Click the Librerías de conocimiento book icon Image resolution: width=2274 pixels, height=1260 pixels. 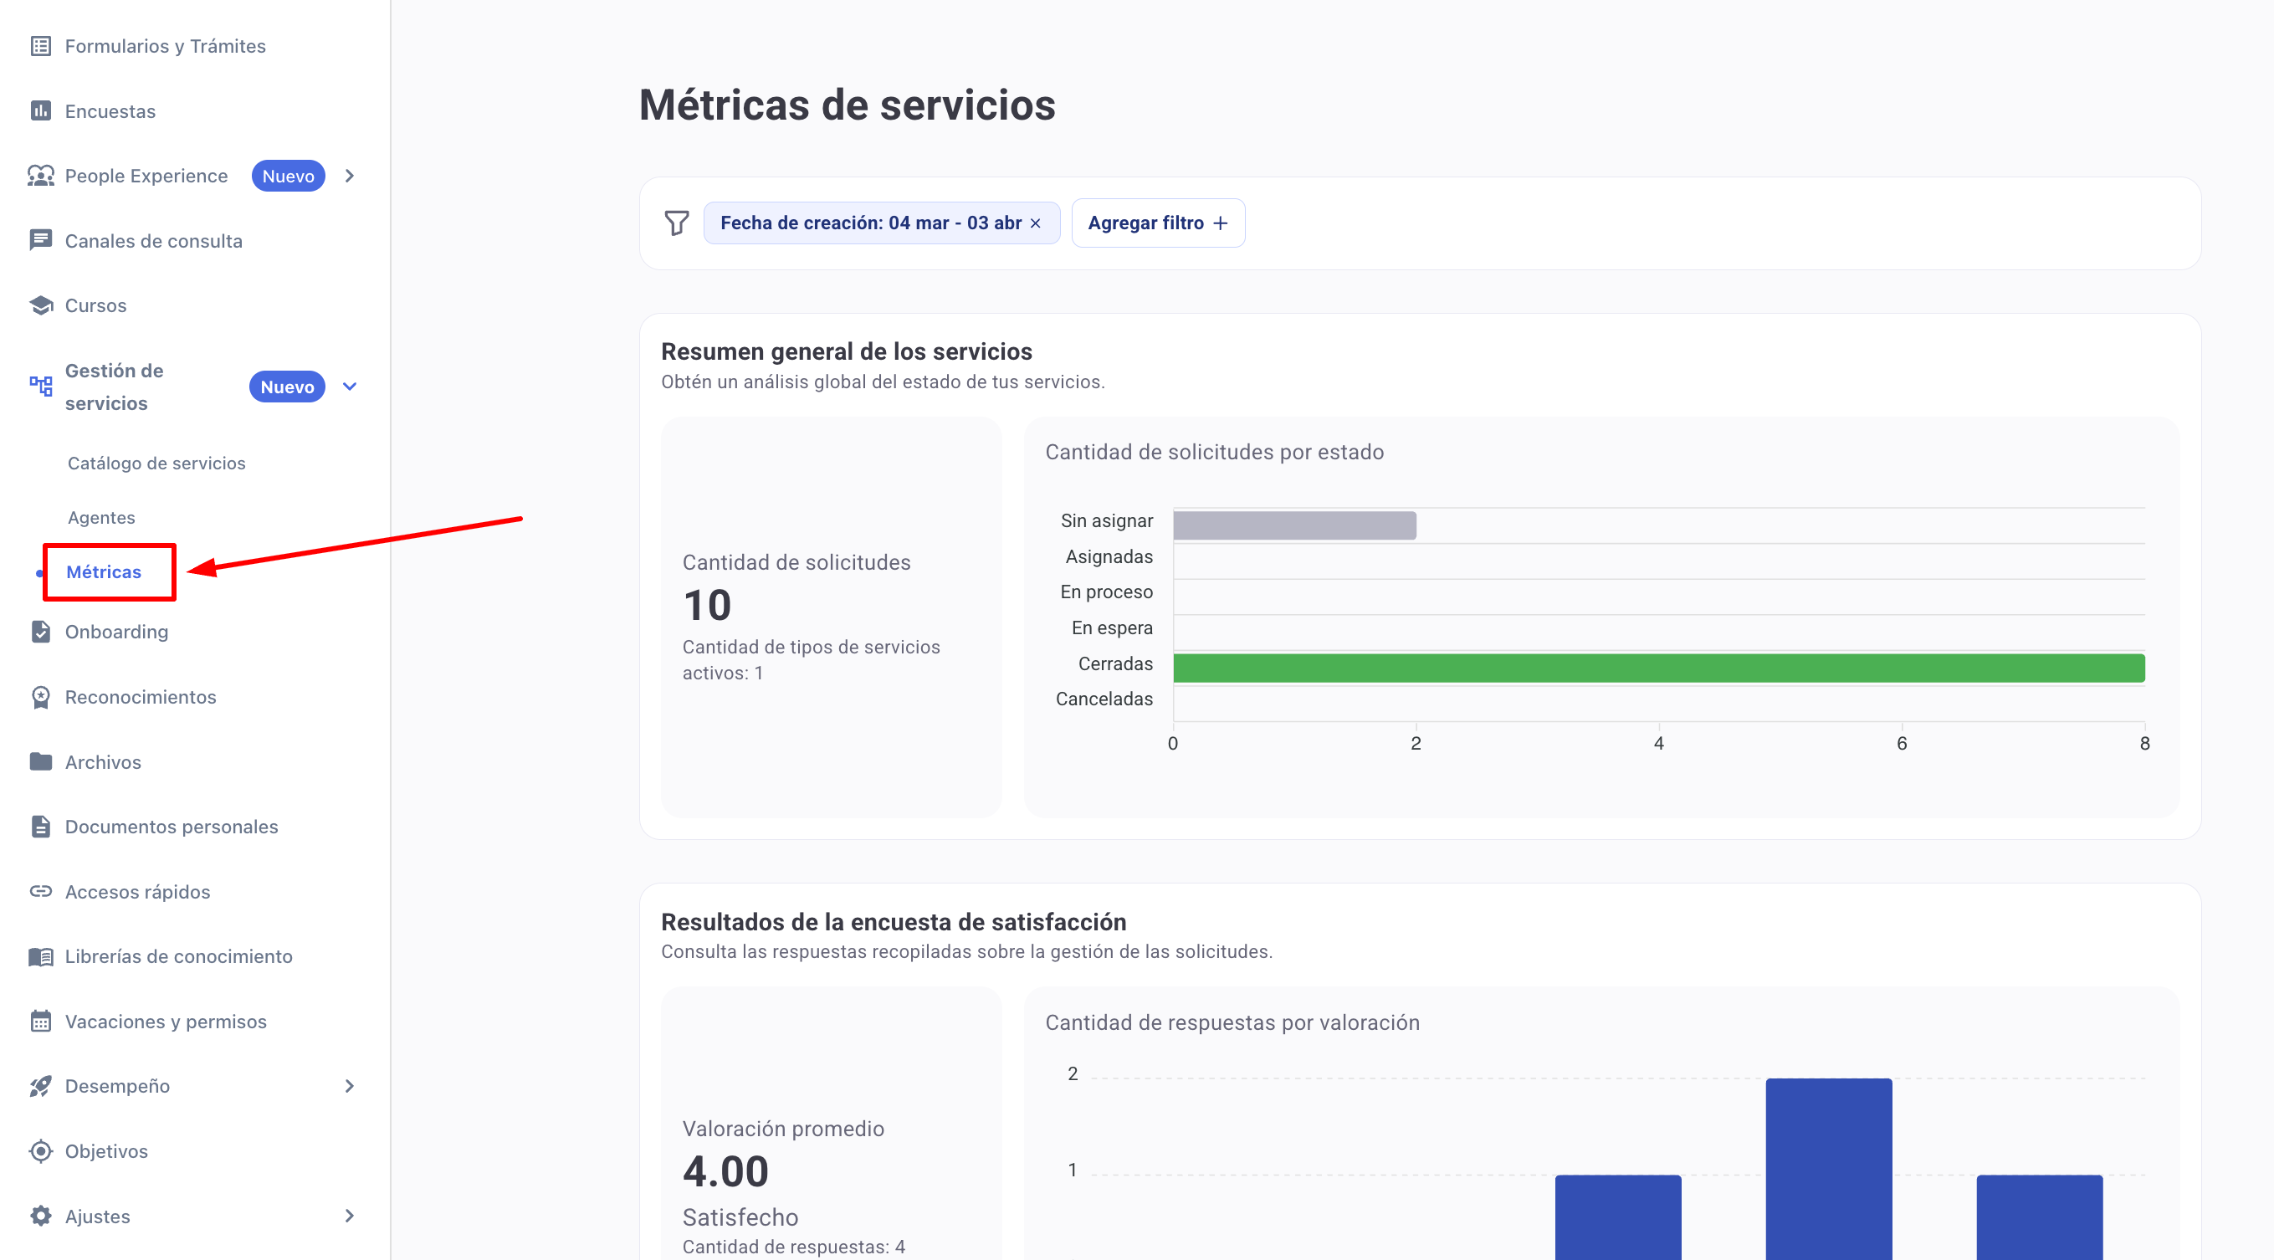click(x=41, y=956)
